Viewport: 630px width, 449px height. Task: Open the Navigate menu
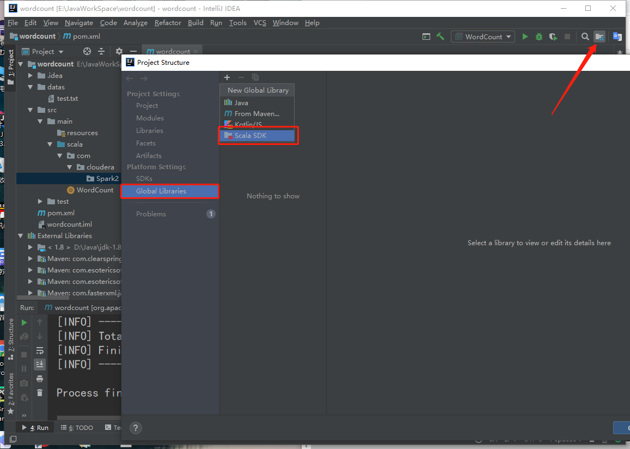[x=79, y=23]
